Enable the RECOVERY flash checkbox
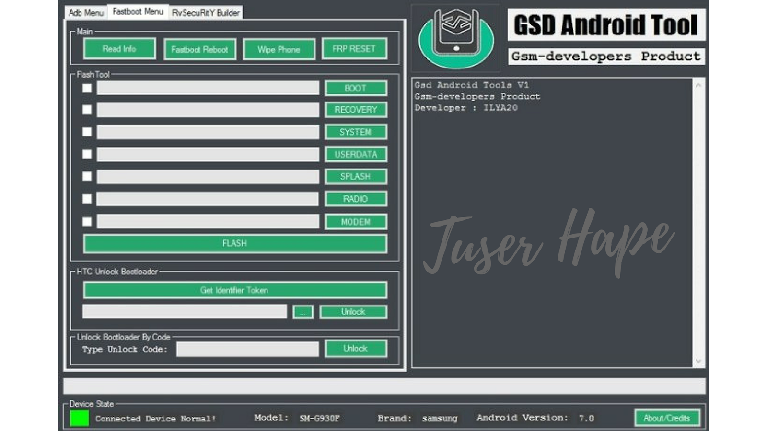Viewport: 767px width, 431px height. (x=87, y=110)
